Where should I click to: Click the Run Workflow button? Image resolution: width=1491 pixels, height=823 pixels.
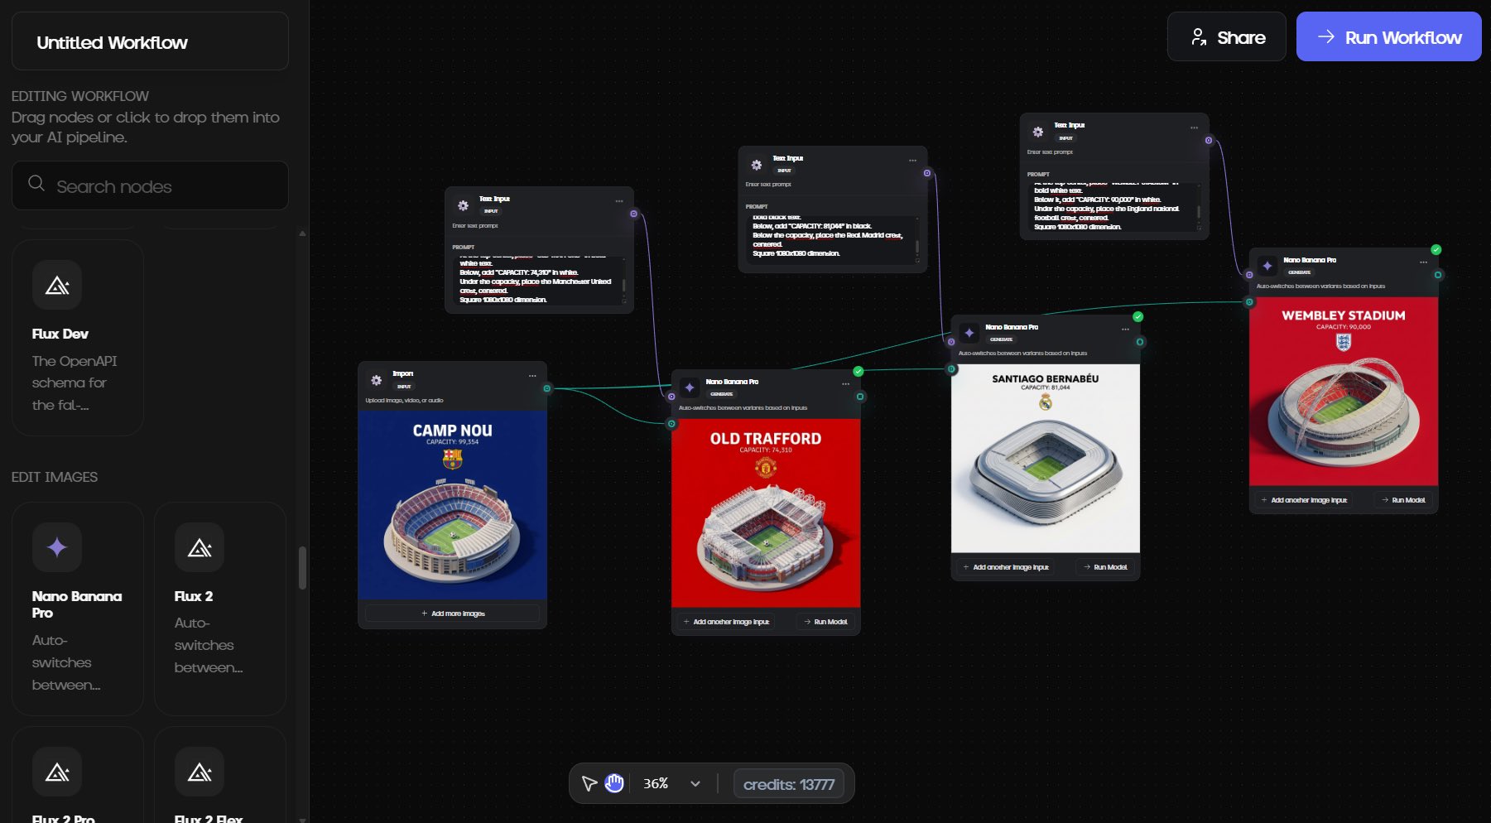pos(1388,37)
